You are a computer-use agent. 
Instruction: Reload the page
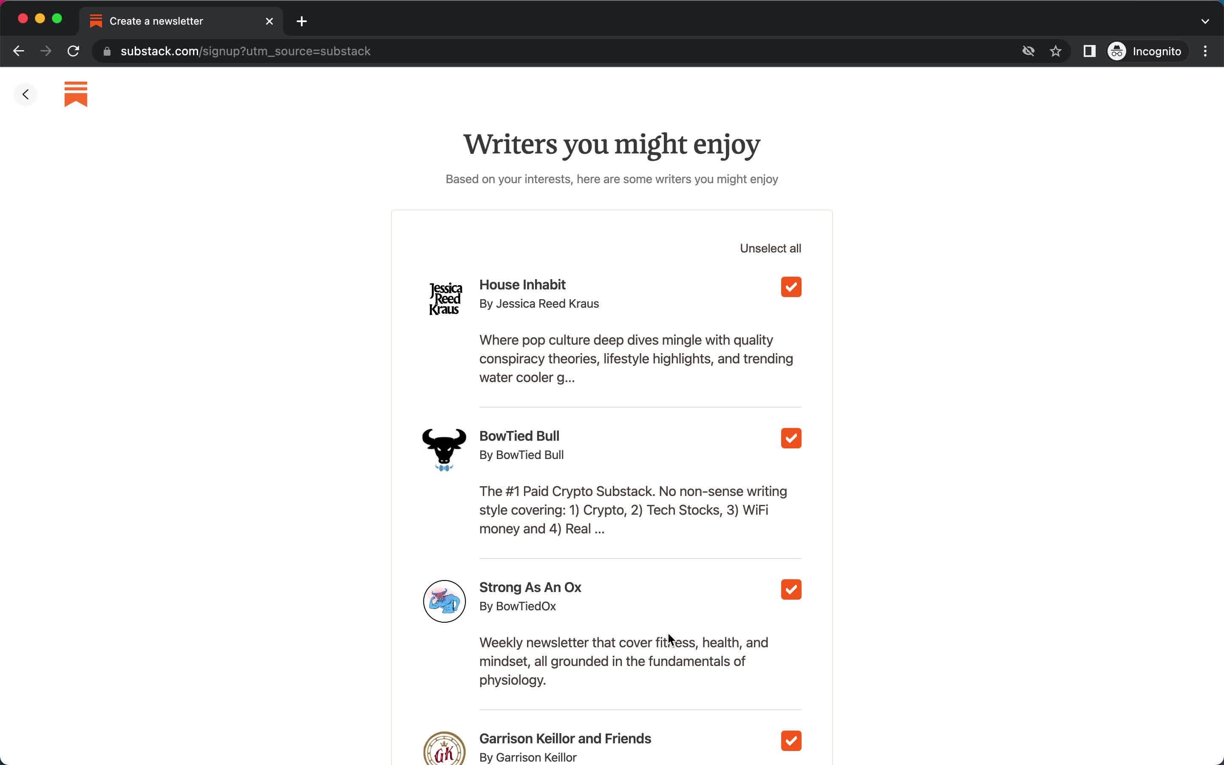[x=74, y=51]
